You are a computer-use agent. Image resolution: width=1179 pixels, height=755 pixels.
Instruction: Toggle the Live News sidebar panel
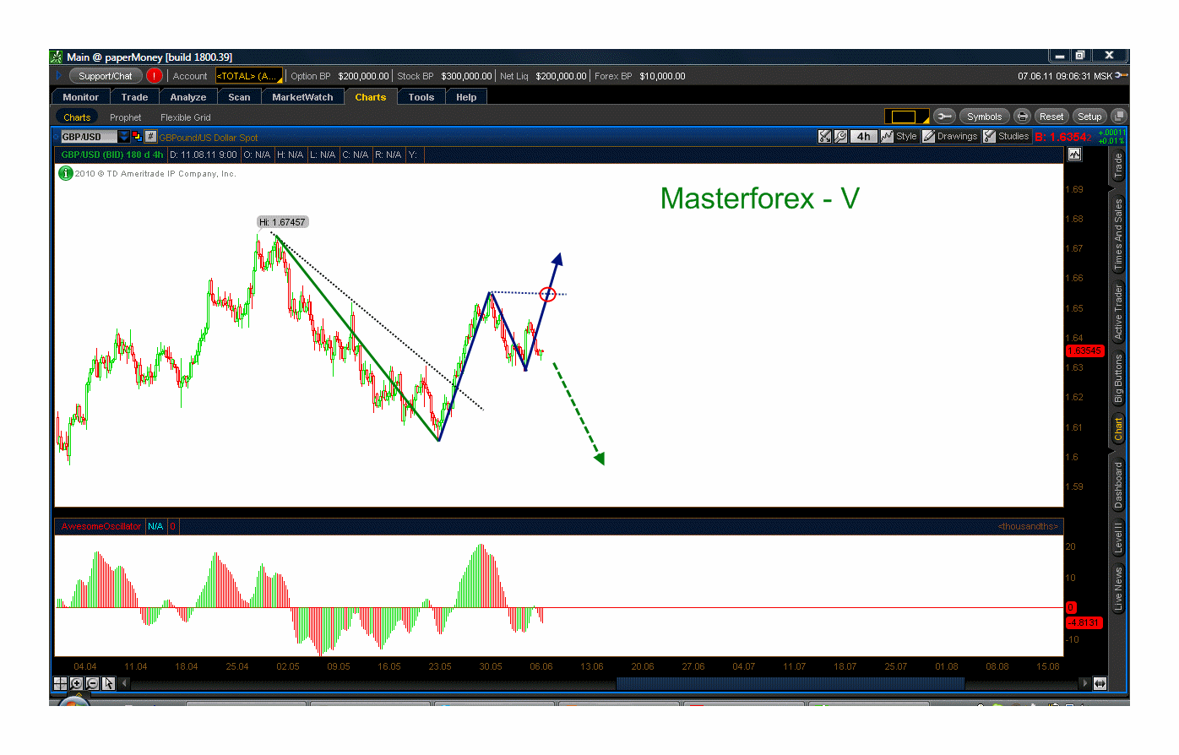pos(1118,589)
